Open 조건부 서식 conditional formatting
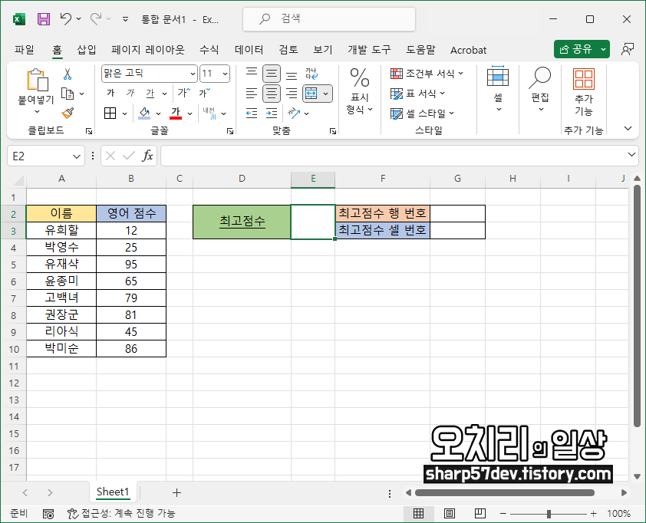The image size is (646, 523). [x=427, y=74]
